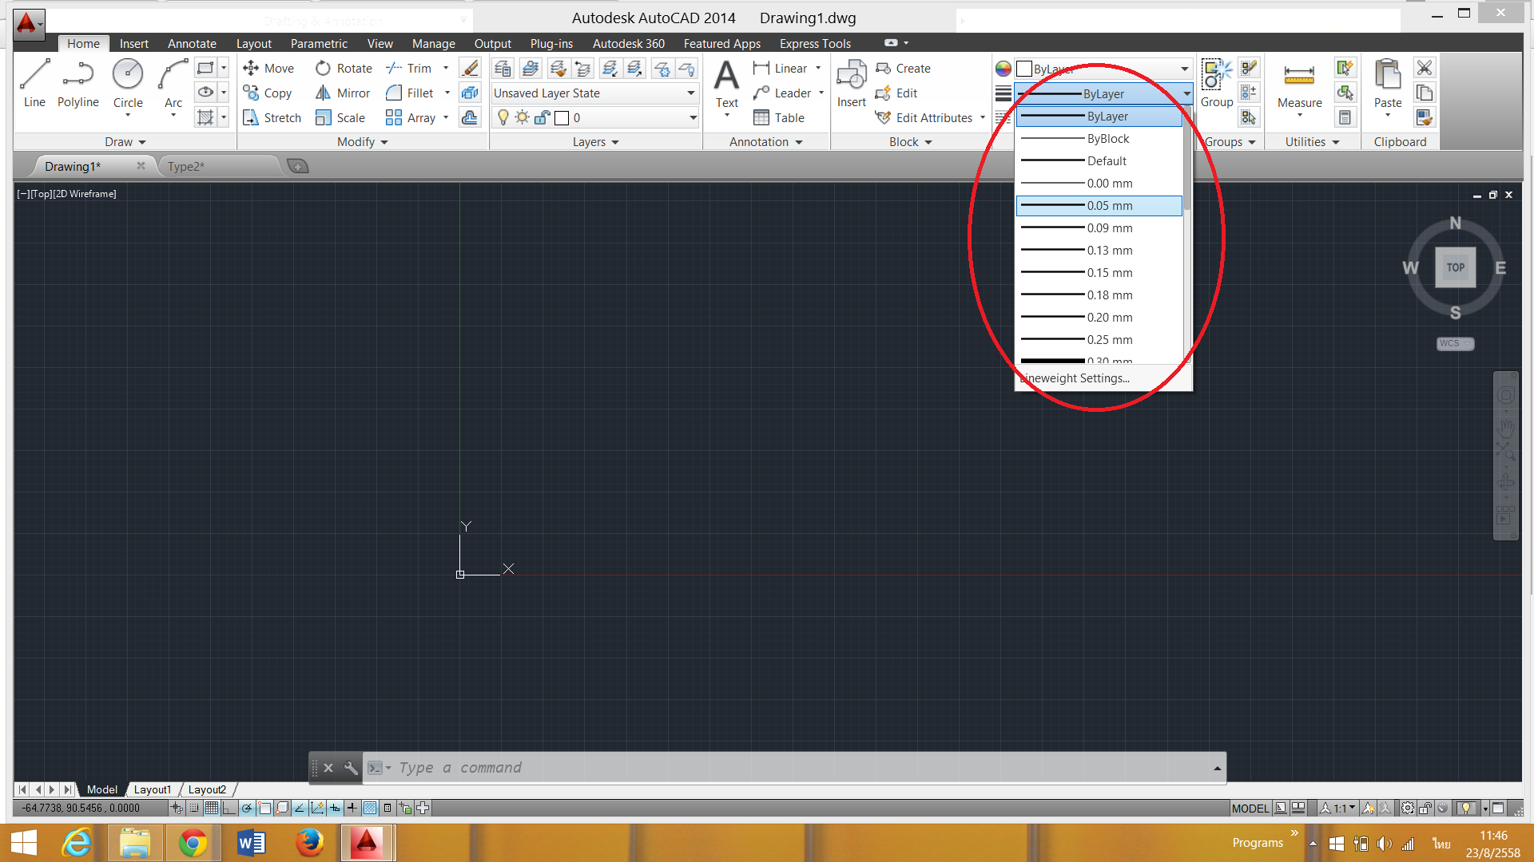The height and width of the screenshot is (862, 1534).
Task: Click the Edit Attributes tool
Action: 924,118
